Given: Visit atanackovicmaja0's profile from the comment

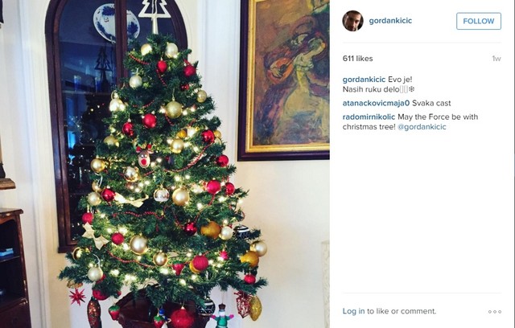Looking at the screenshot, I should (x=376, y=103).
